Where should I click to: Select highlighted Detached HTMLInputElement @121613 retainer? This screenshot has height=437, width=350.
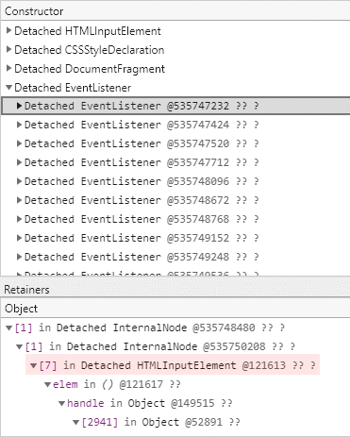(173, 365)
